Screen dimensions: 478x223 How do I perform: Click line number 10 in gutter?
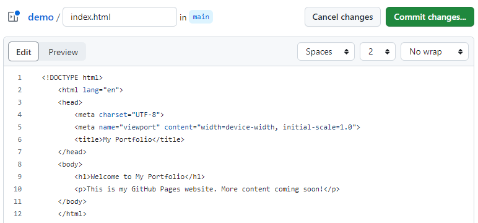[x=18, y=189]
